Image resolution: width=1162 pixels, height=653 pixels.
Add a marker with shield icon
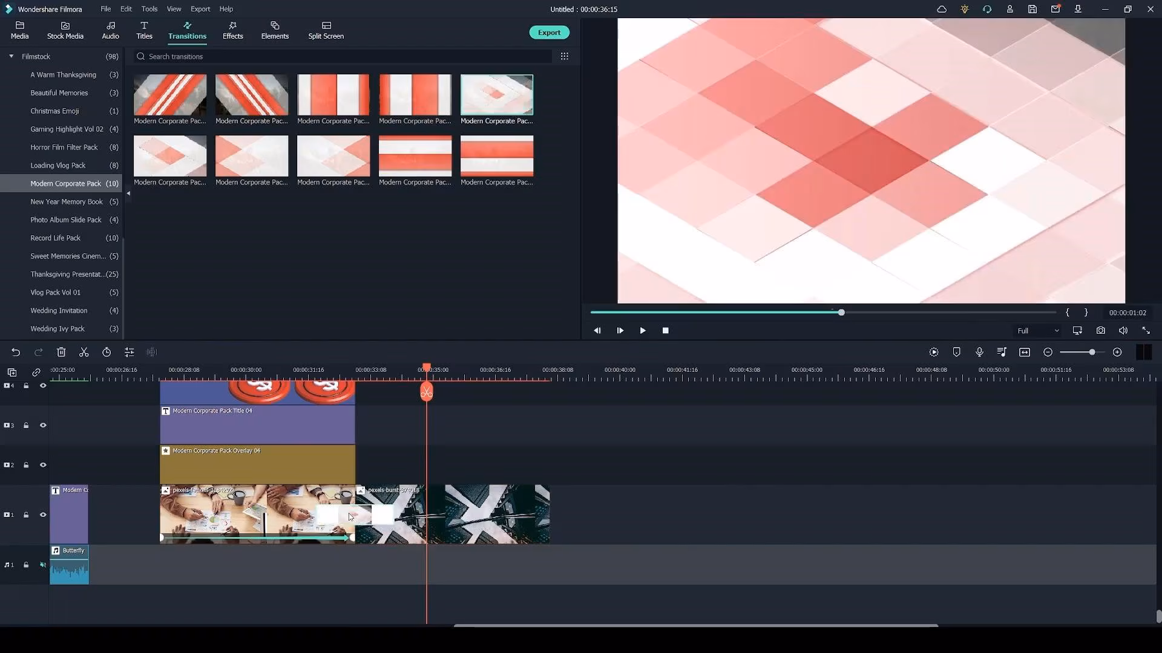[x=956, y=352]
